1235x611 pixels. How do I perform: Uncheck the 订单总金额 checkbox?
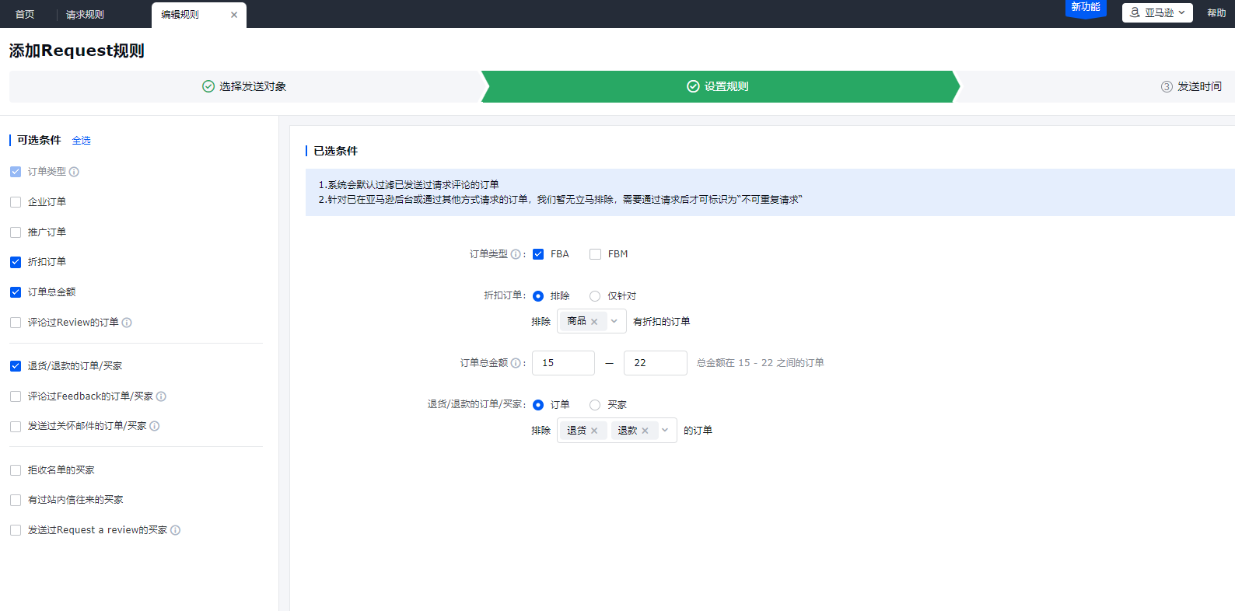(x=16, y=292)
